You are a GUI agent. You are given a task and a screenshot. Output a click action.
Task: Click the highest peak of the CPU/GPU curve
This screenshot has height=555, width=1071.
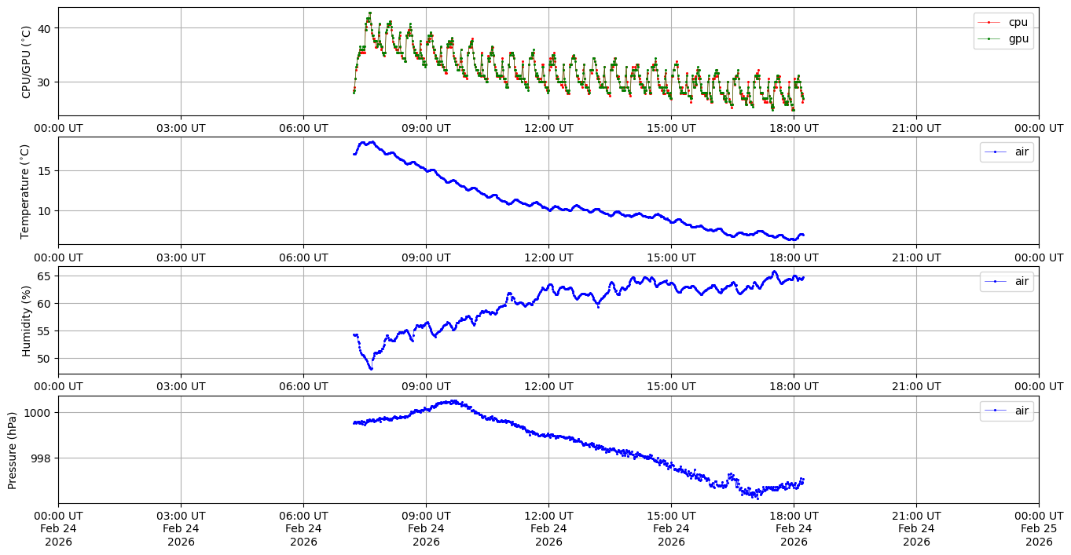coord(369,13)
